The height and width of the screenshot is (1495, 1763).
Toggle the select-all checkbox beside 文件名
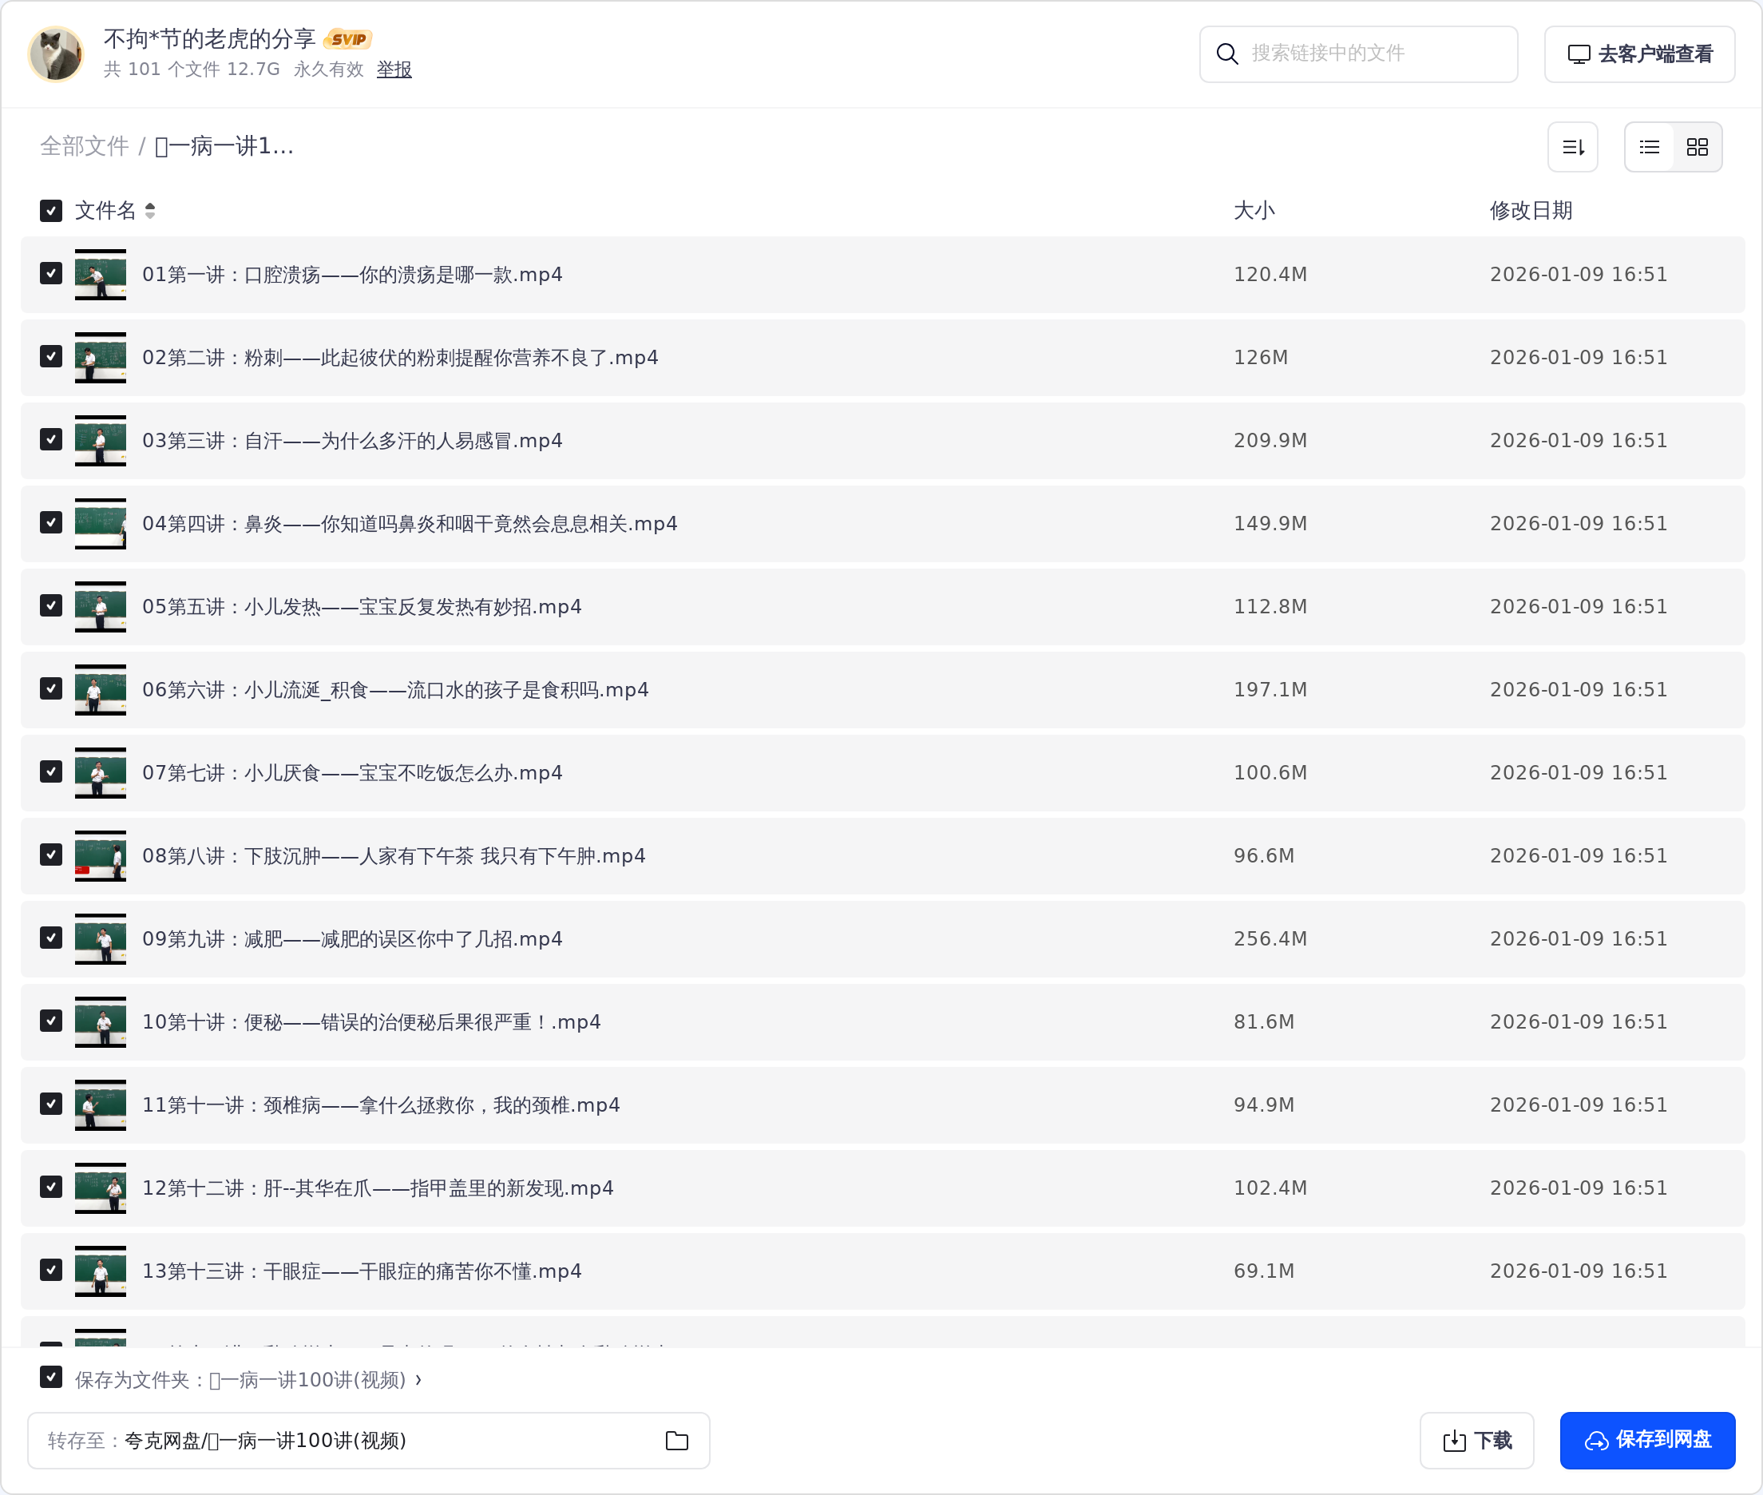click(x=51, y=211)
